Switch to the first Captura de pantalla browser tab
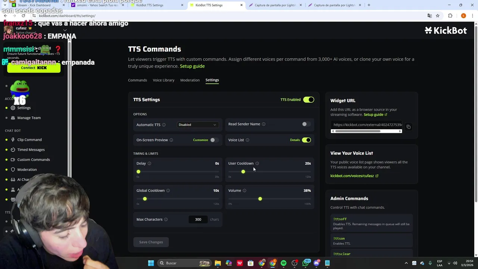Viewport: 478px width, 269px height. click(275, 5)
